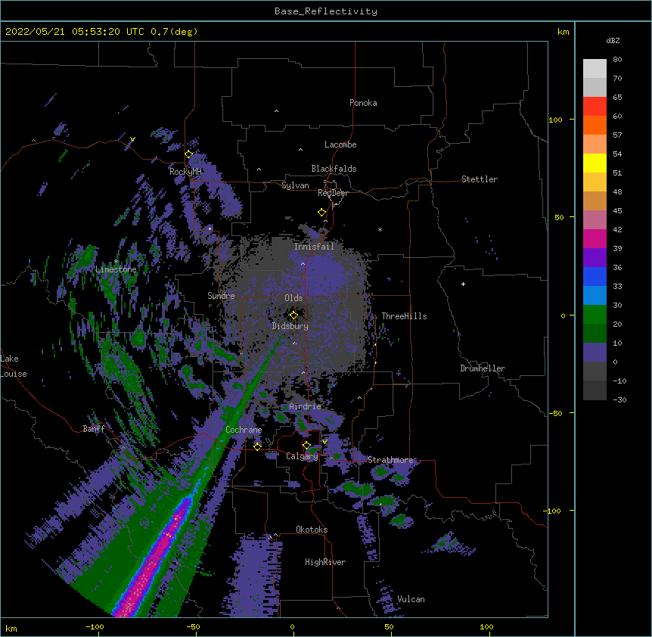Screen dimensions: 652x637
Task: Click the Limestone label
Action: coord(116,269)
